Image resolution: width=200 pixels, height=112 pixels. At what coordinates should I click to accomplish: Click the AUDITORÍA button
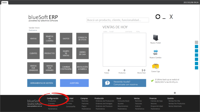click(74, 83)
